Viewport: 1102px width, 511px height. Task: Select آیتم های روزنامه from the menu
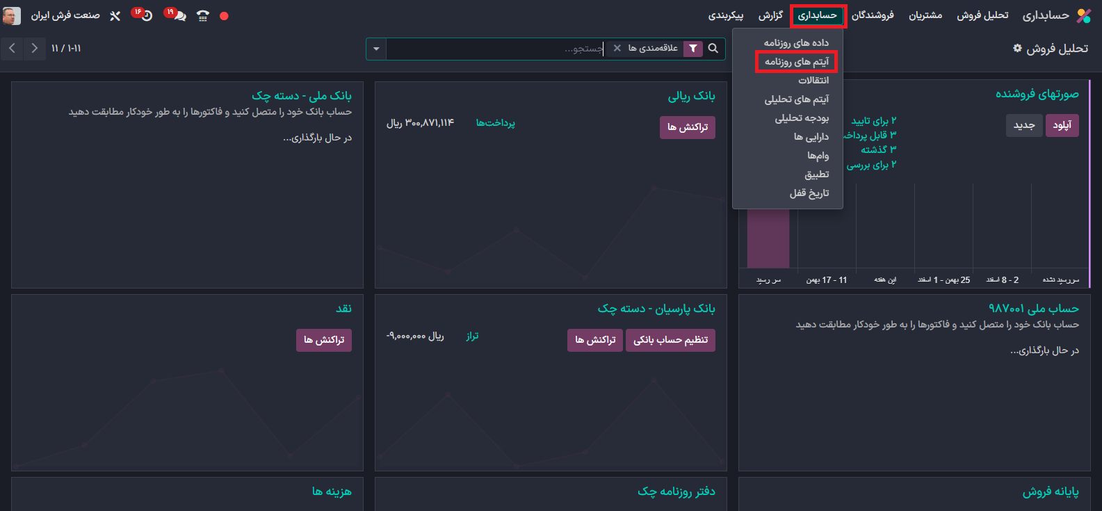[x=797, y=62]
